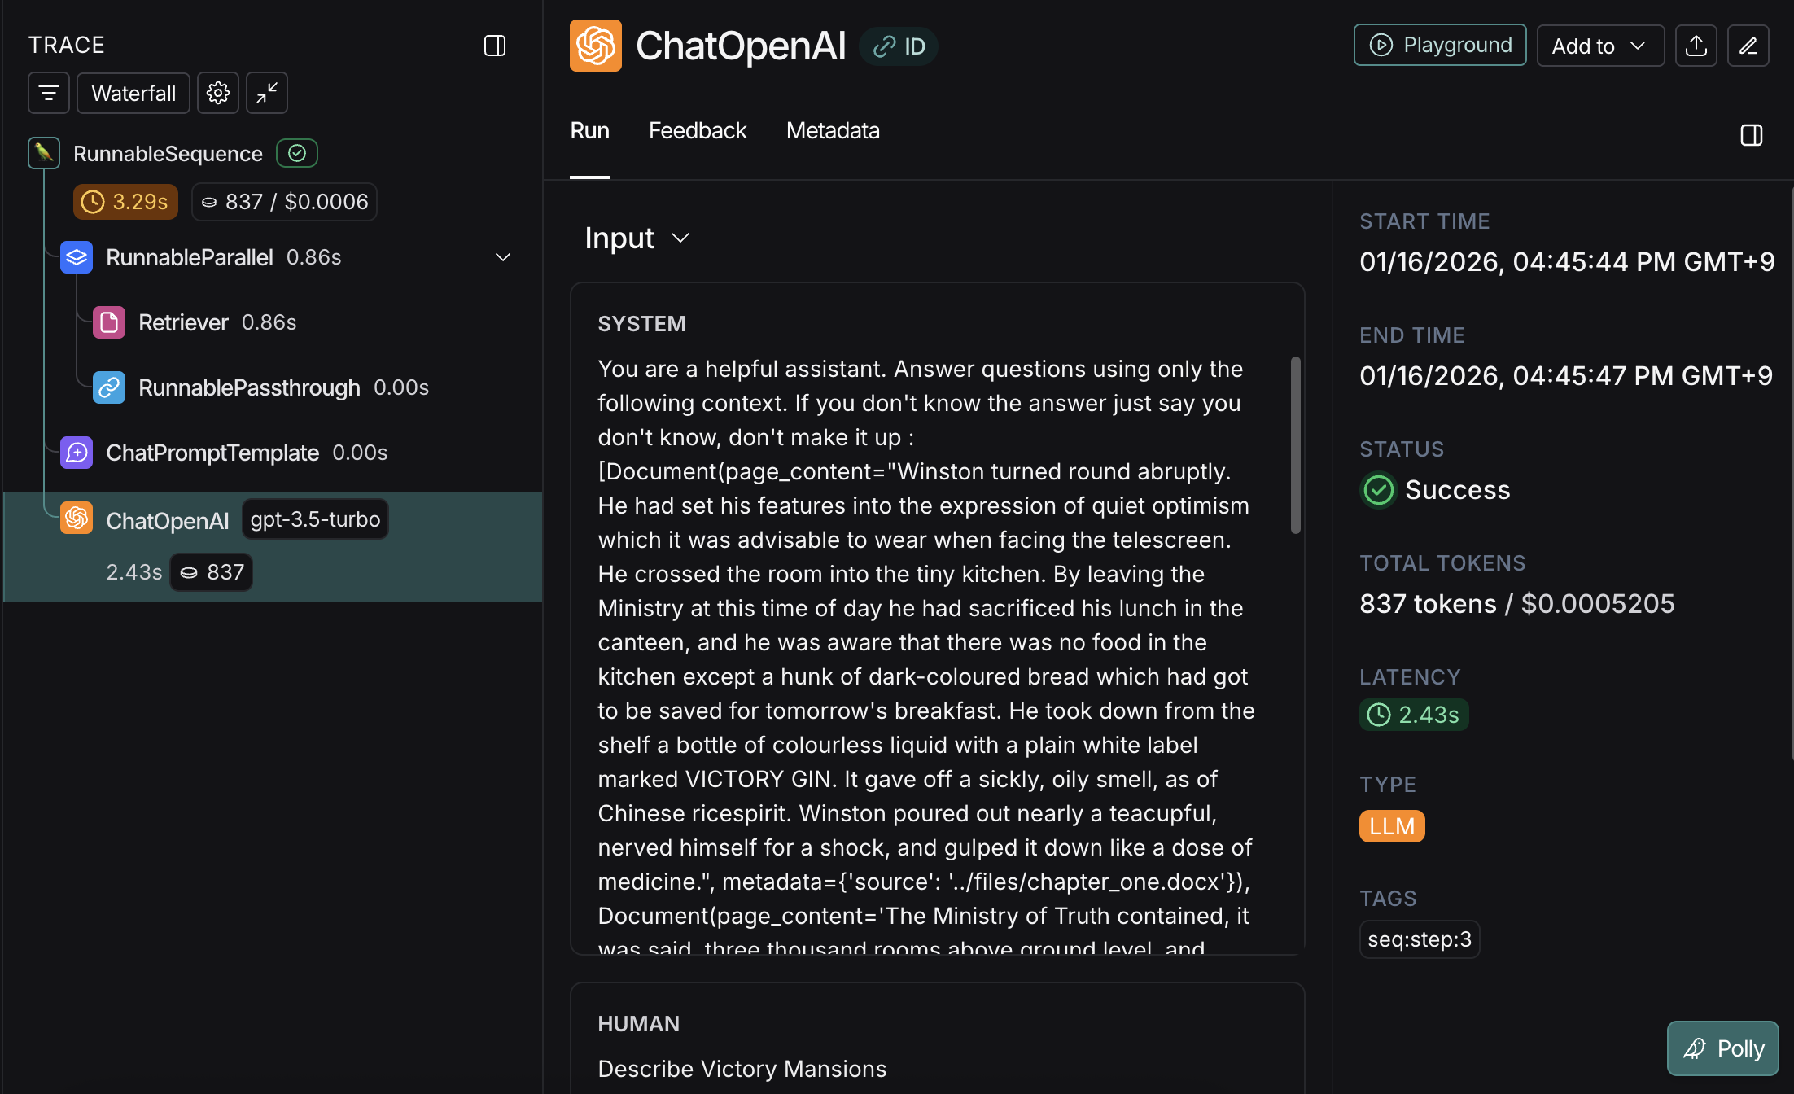
Task: Click the Retriever document icon
Action: [x=109, y=322]
